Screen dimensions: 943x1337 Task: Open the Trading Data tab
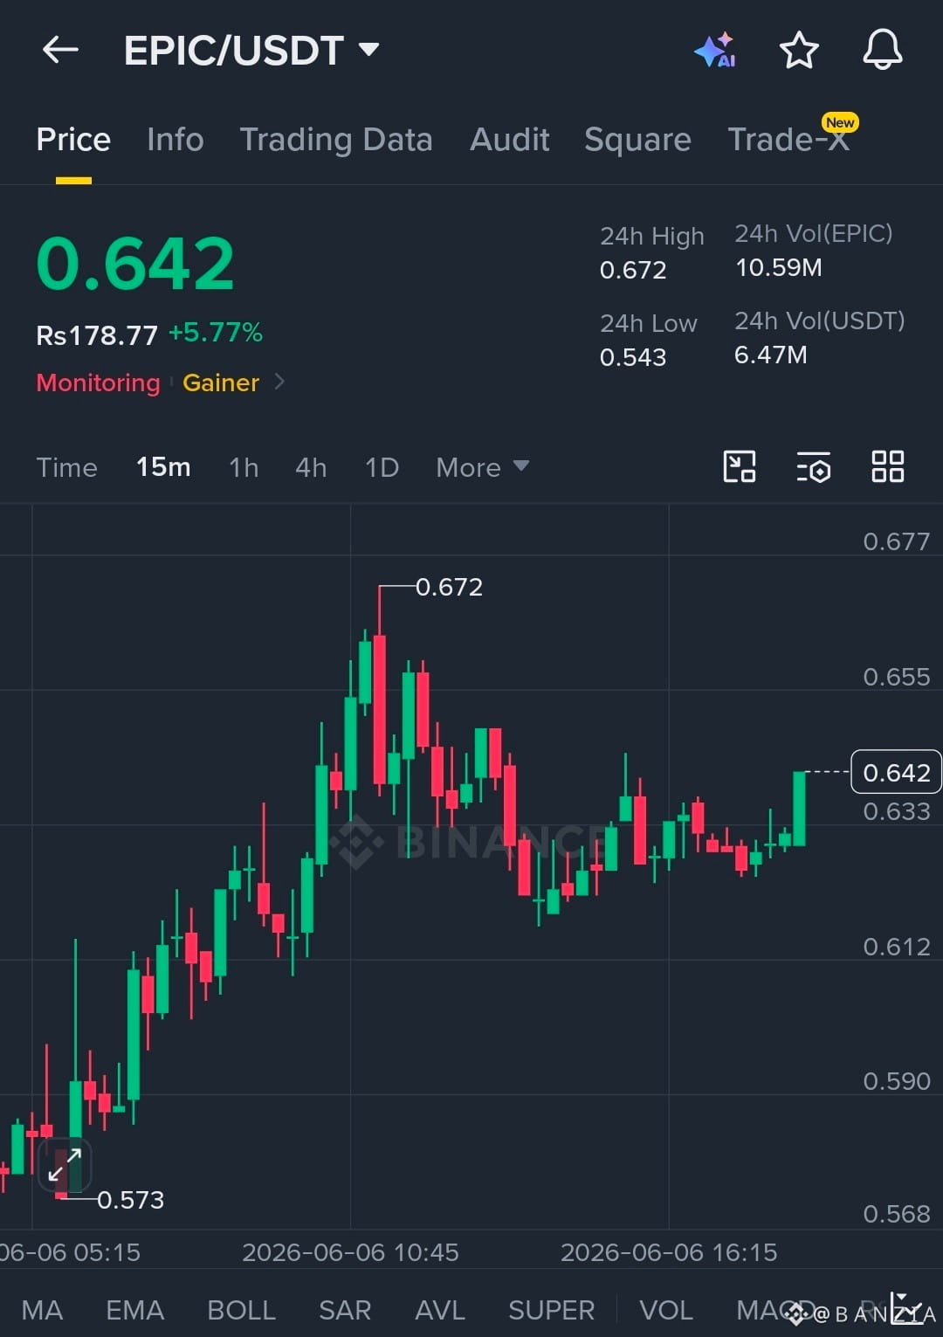click(336, 140)
